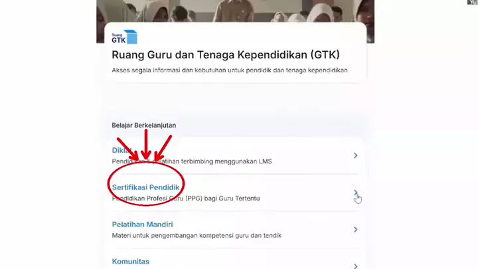Click the classroom banner photo at top
The width and height of the screenshot is (478, 269).
click(x=235, y=11)
